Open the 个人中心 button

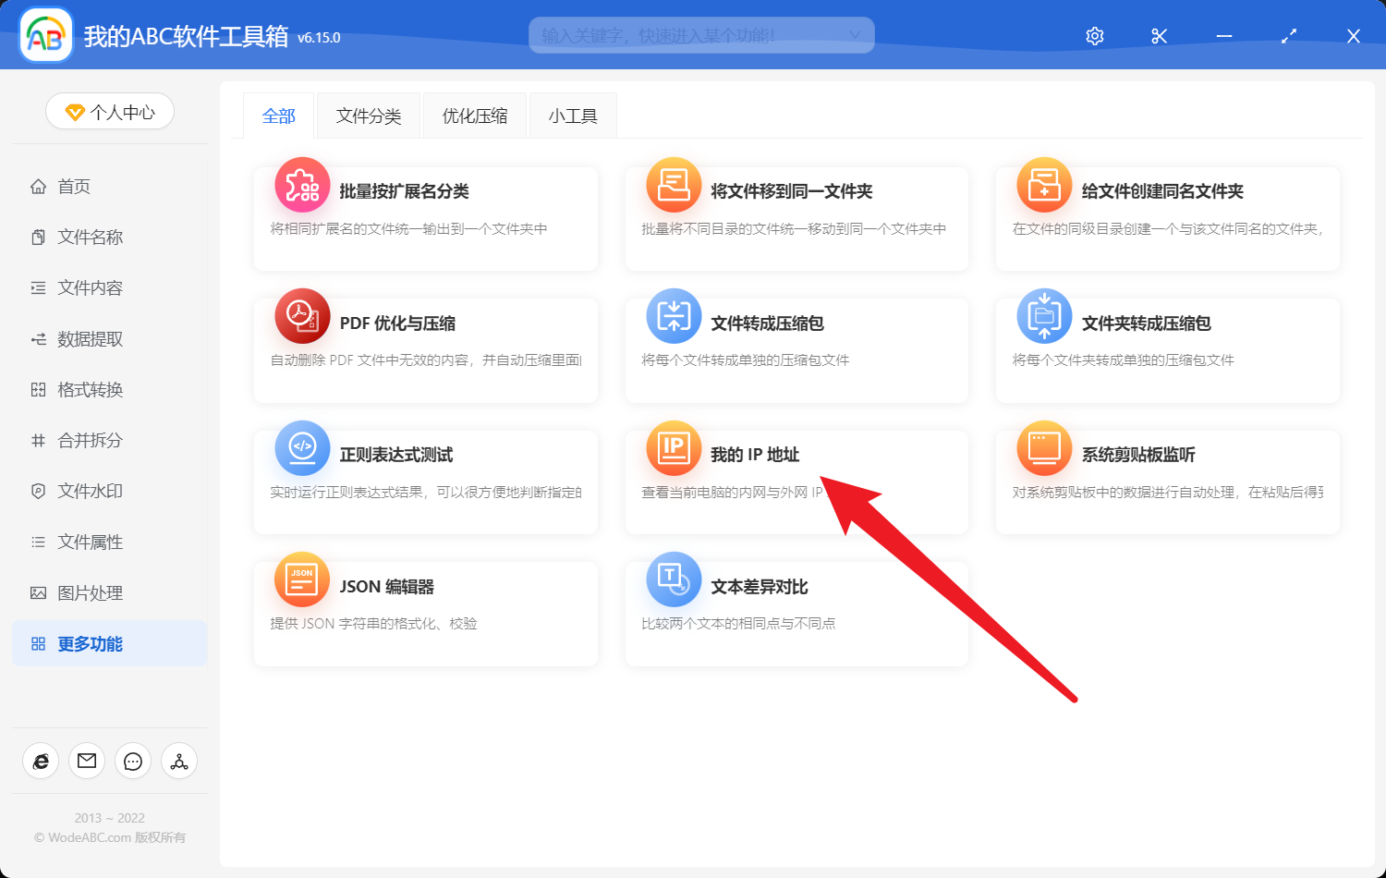[110, 112]
